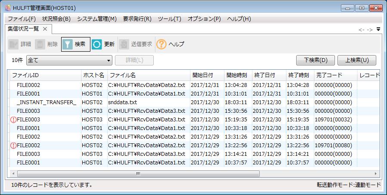Select FILE0001 row started 10:37:57
Screen dimensions: 387x195
click(195, 163)
